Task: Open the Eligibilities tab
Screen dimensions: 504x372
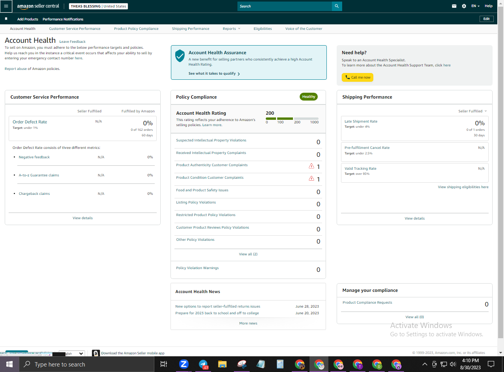Action: tap(263, 29)
